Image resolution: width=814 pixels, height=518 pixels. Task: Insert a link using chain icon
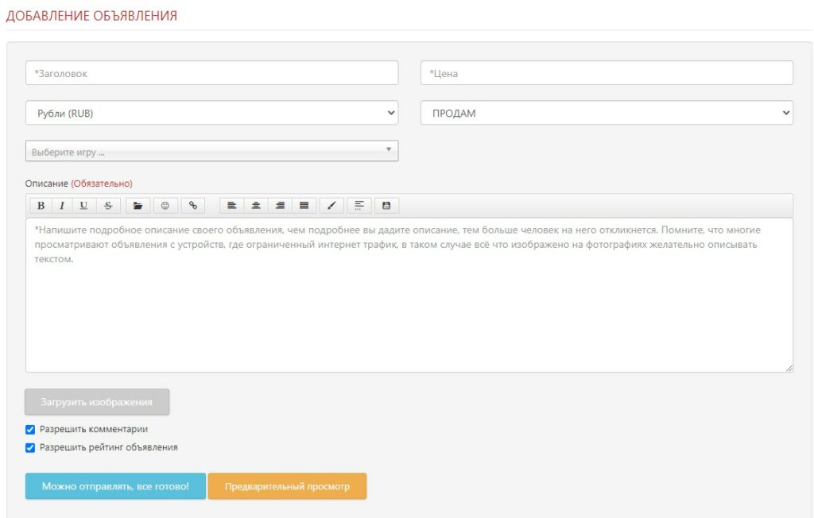(193, 206)
